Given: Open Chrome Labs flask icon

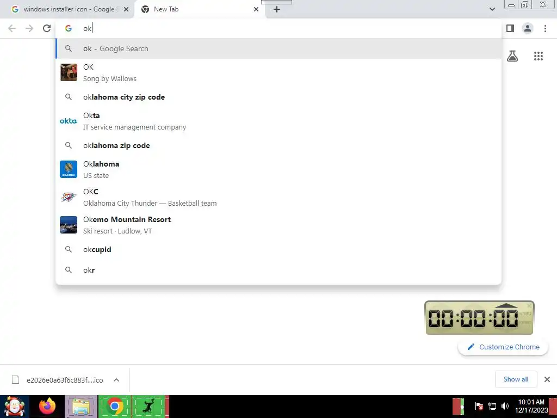Looking at the screenshot, I should [x=512, y=56].
